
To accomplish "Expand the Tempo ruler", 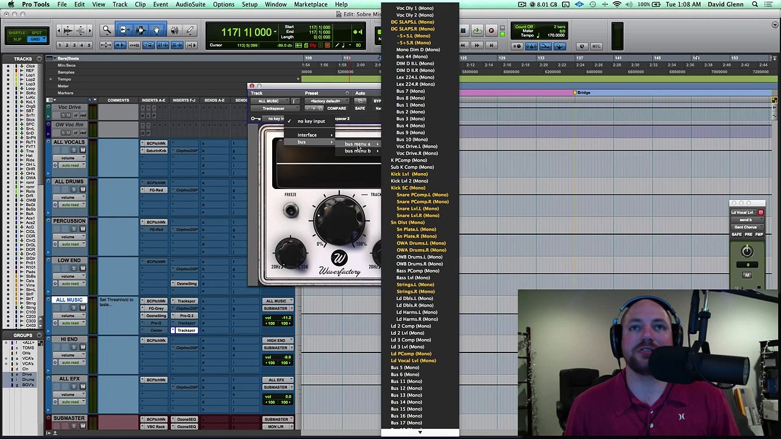I will 51,79.
